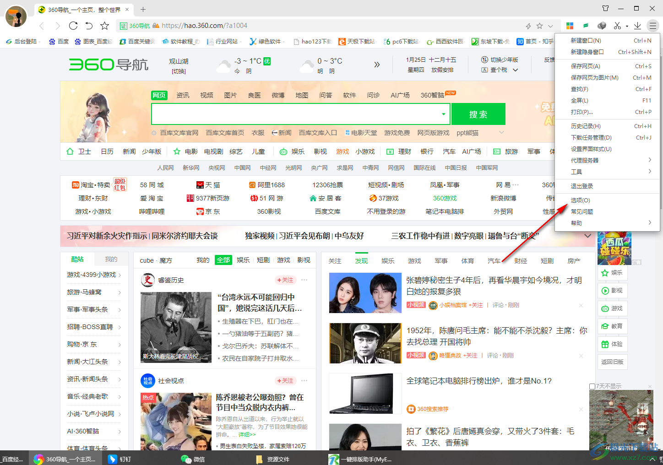
Task: Launch 钉钉 from the taskbar
Action: 119,459
